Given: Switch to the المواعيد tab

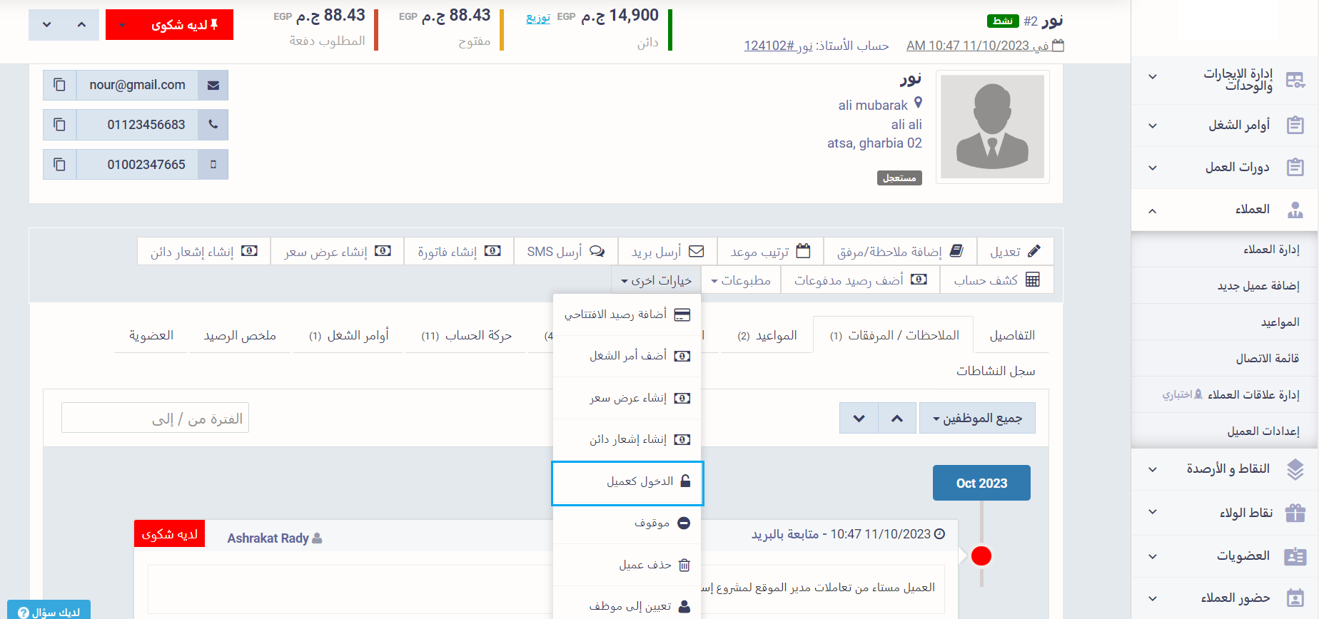Looking at the screenshot, I should pyautogui.click(x=767, y=335).
